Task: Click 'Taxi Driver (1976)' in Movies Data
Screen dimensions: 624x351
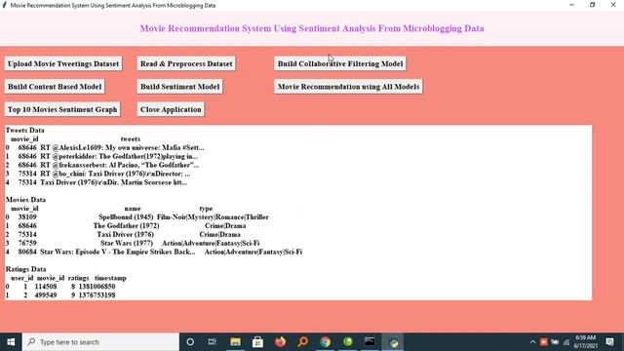Action: (x=126, y=234)
